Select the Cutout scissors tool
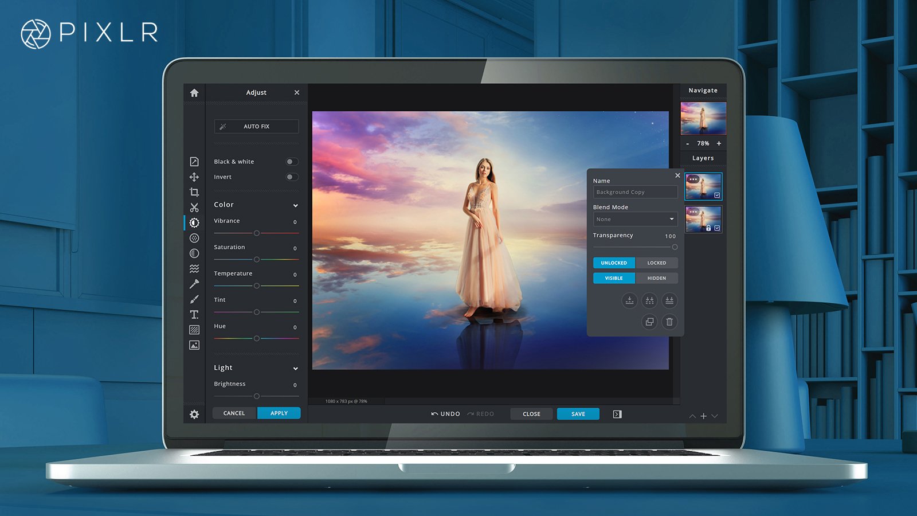The image size is (917, 516). [194, 208]
